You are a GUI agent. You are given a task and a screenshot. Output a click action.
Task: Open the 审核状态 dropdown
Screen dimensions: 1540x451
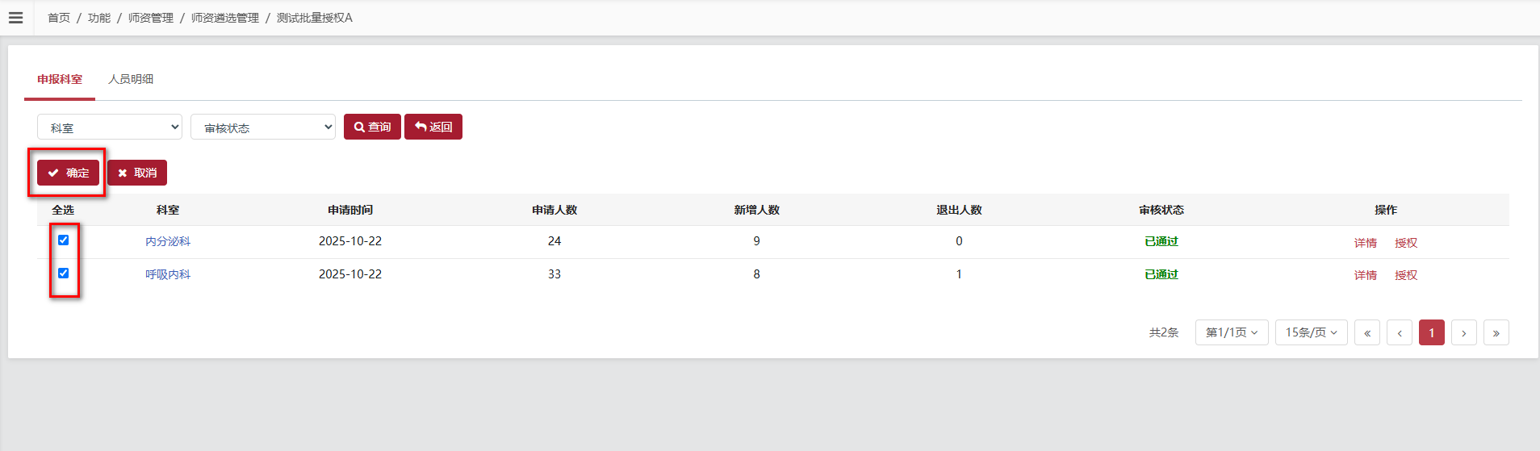[x=263, y=127]
